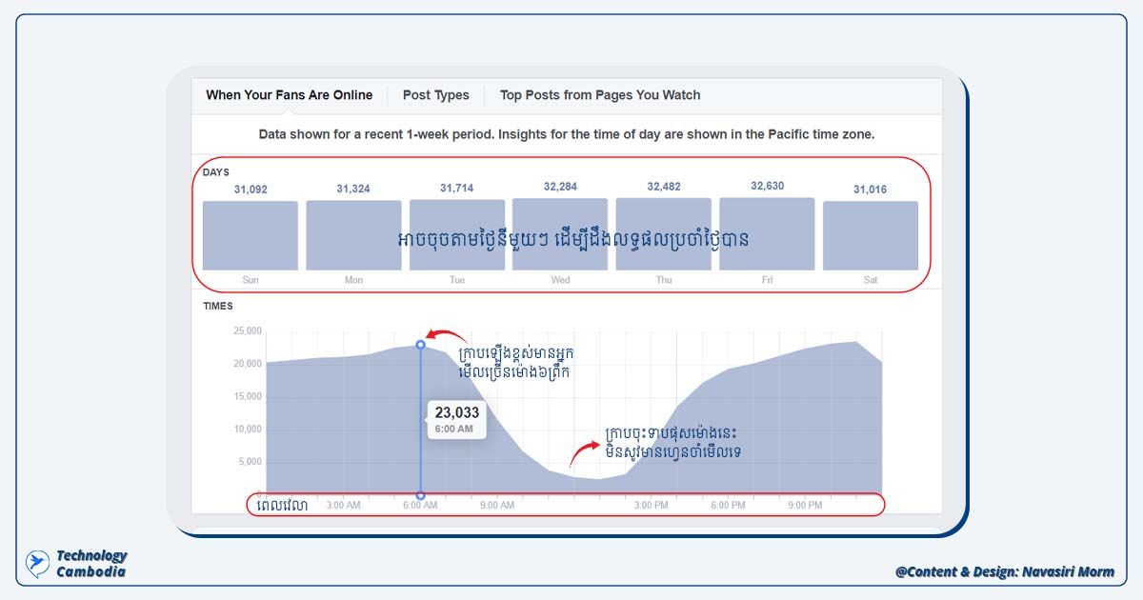The image size is (1143, 600).
Task: Click the 23,033 tooltip box
Action: click(x=457, y=419)
